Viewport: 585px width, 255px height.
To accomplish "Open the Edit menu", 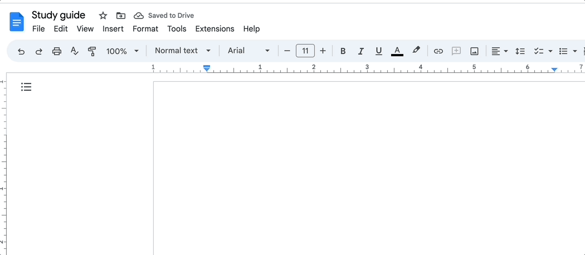I will [61, 29].
